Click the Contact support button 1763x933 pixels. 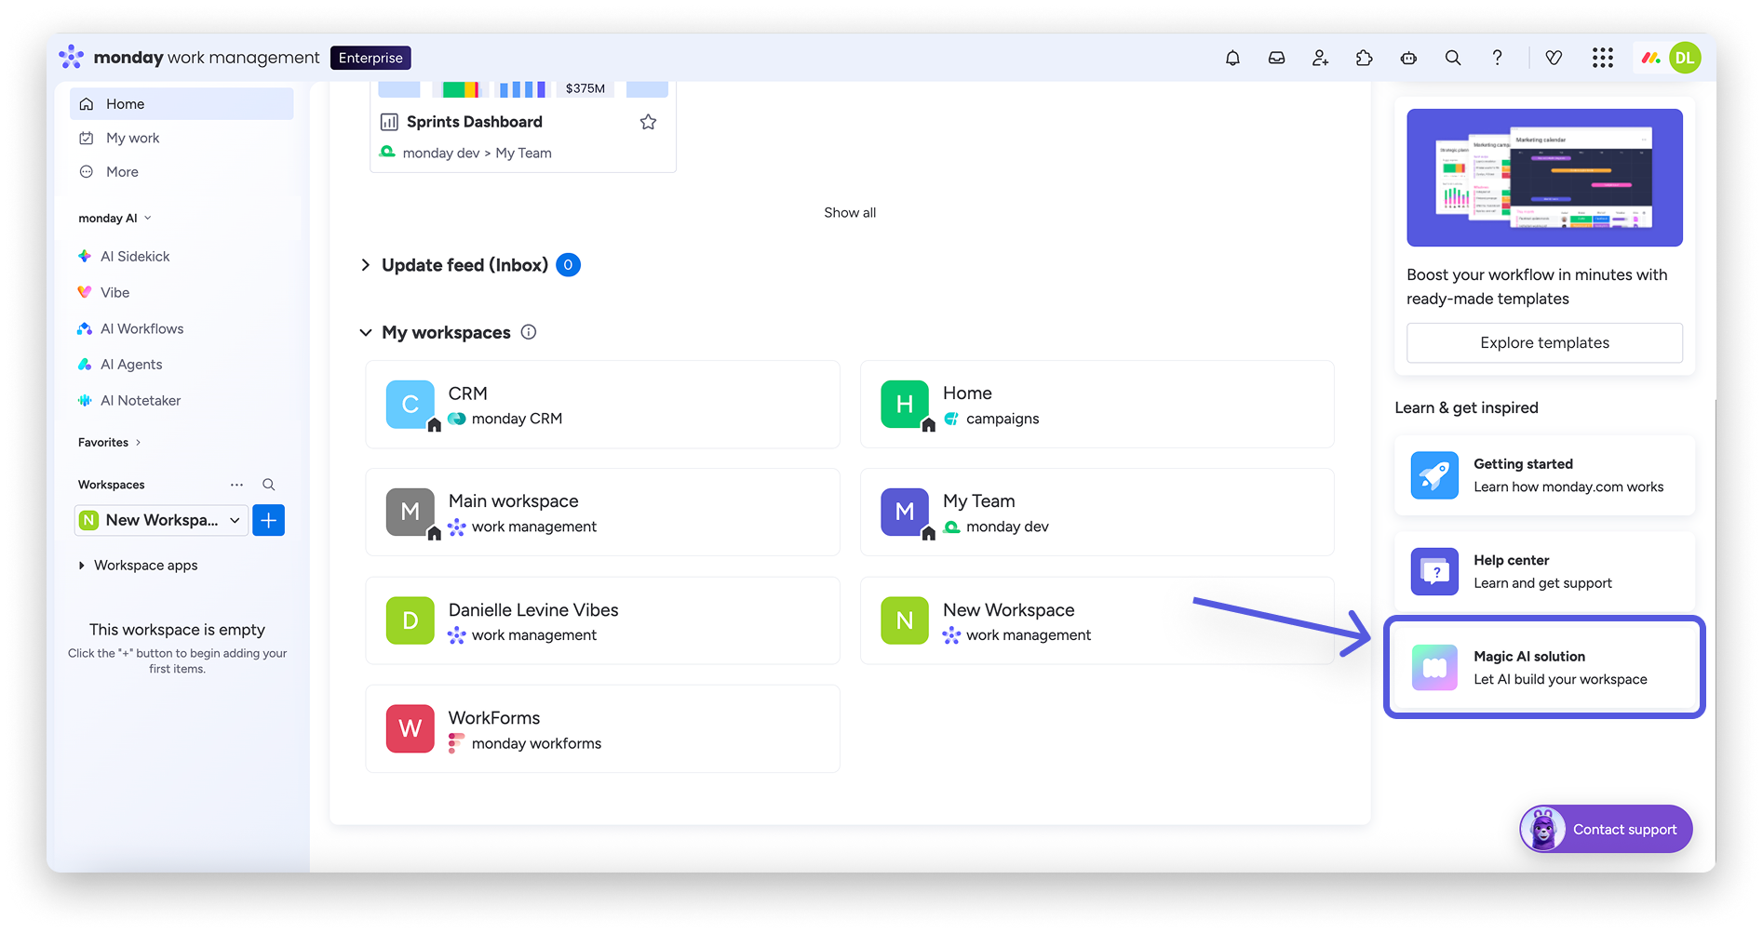click(1606, 829)
